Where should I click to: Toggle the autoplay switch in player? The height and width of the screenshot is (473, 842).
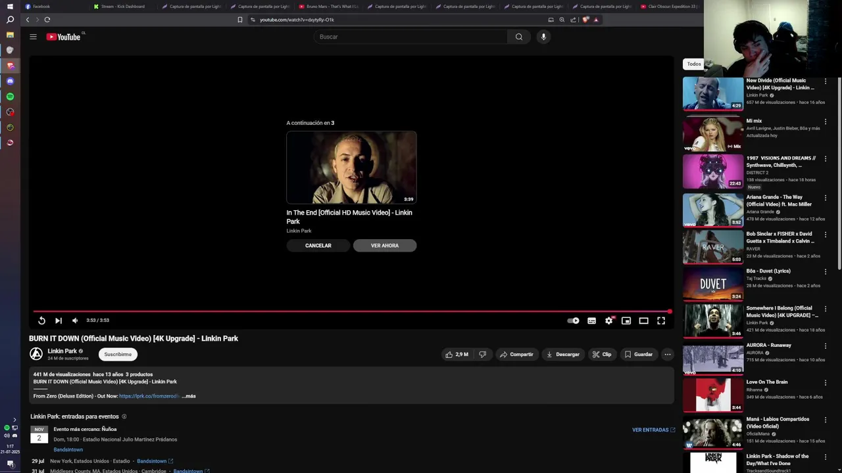click(x=573, y=321)
